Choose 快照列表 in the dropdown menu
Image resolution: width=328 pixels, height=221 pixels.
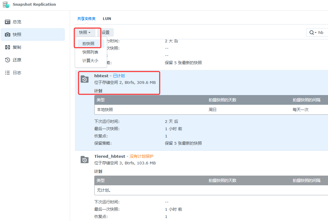pyautogui.click(x=90, y=52)
